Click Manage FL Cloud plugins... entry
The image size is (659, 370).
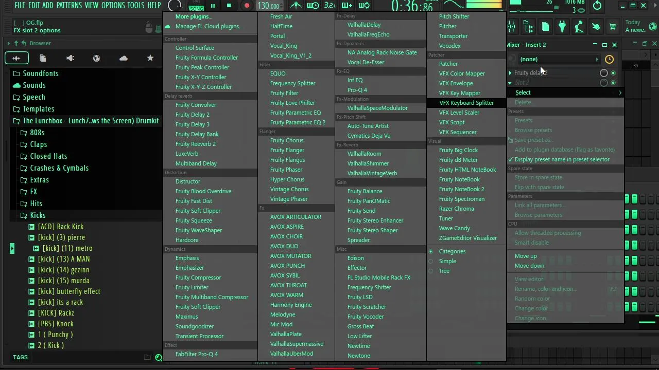[209, 26]
